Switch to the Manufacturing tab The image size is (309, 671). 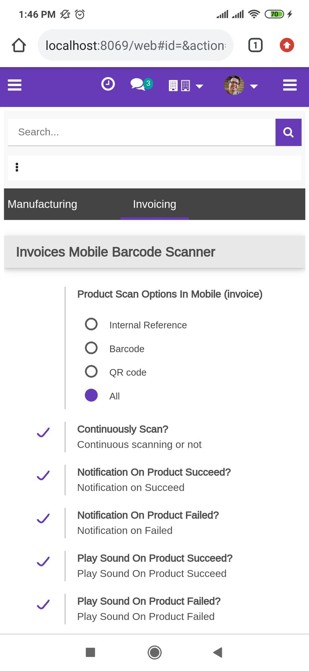[x=42, y=204]
